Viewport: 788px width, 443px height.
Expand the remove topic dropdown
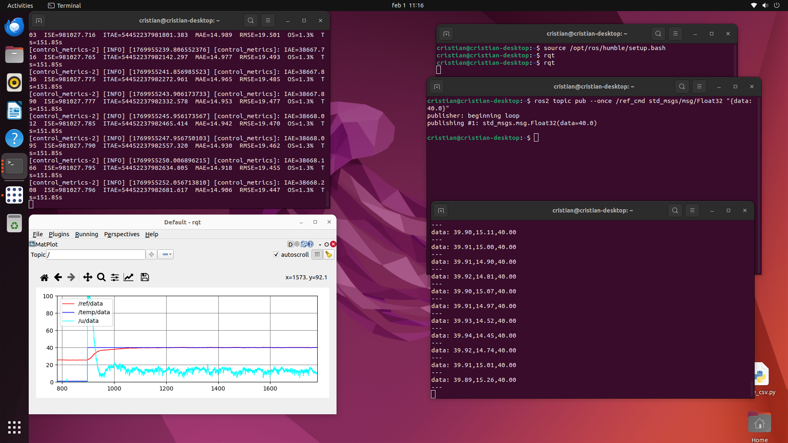tap(166, 255)
